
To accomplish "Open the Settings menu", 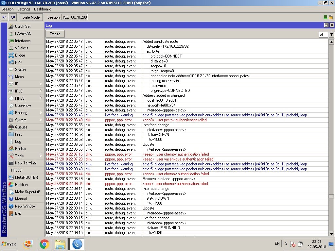I will [x=24, y=9].
